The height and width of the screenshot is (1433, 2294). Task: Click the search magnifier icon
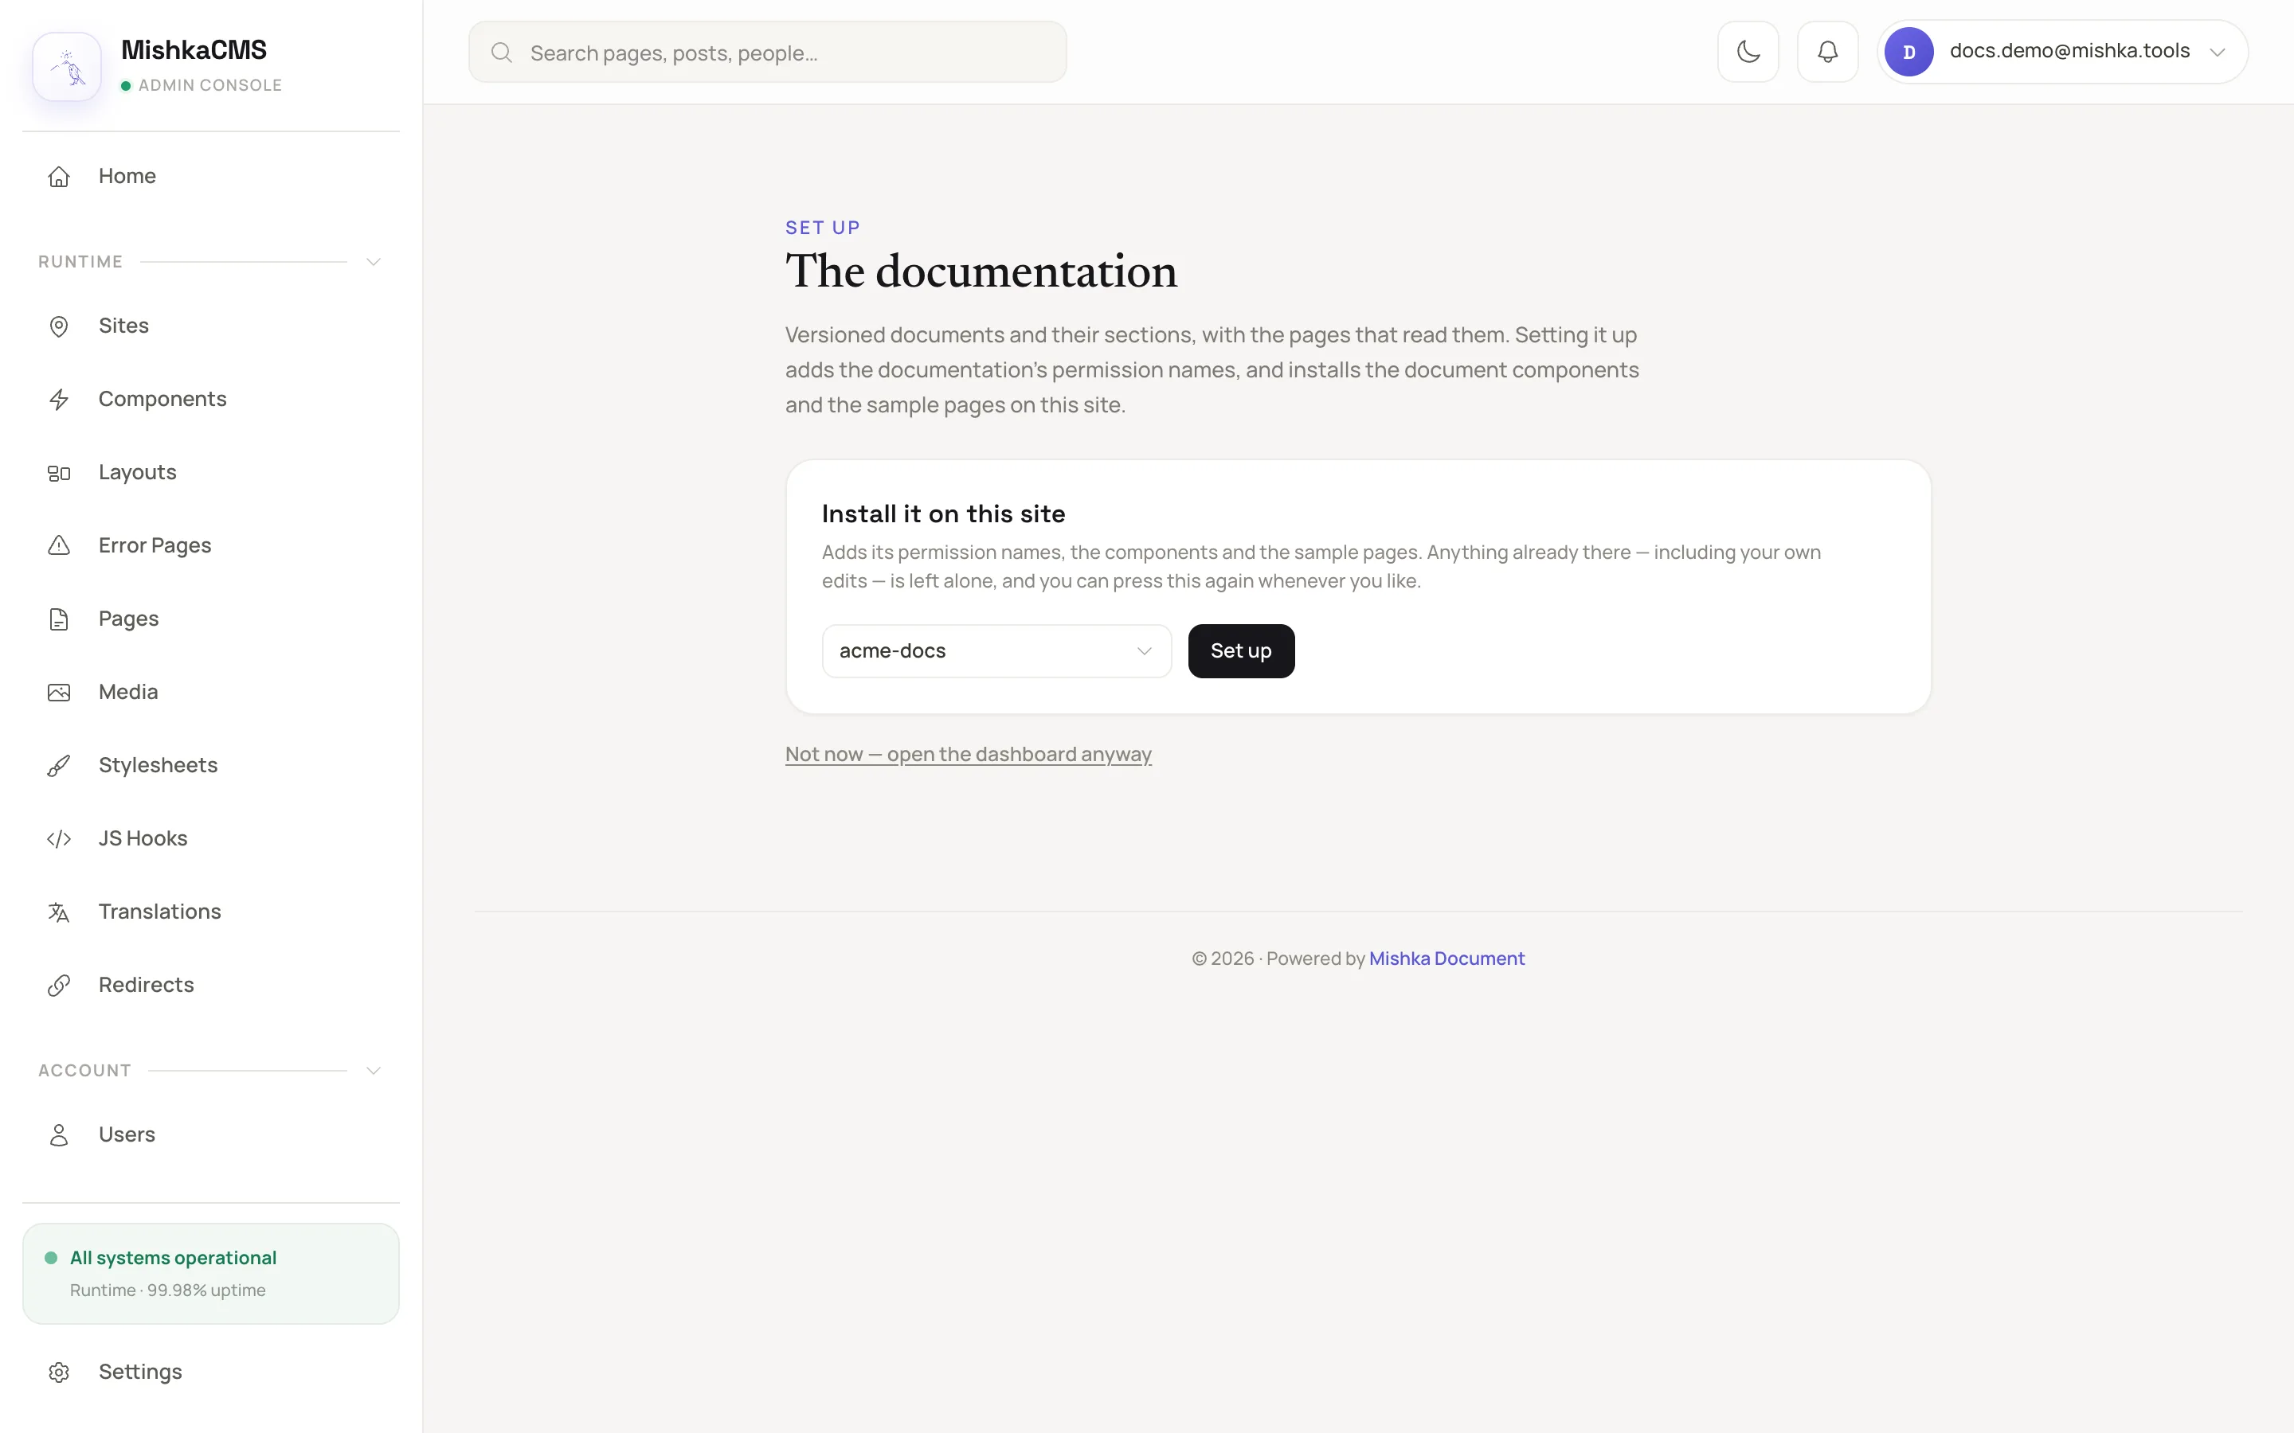(x=502, y=53)
